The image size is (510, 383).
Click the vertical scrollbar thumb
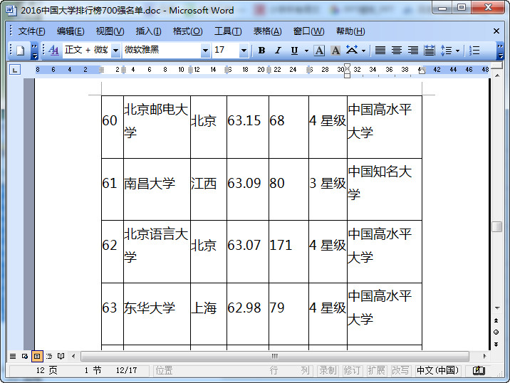click(x=497, y=226)
